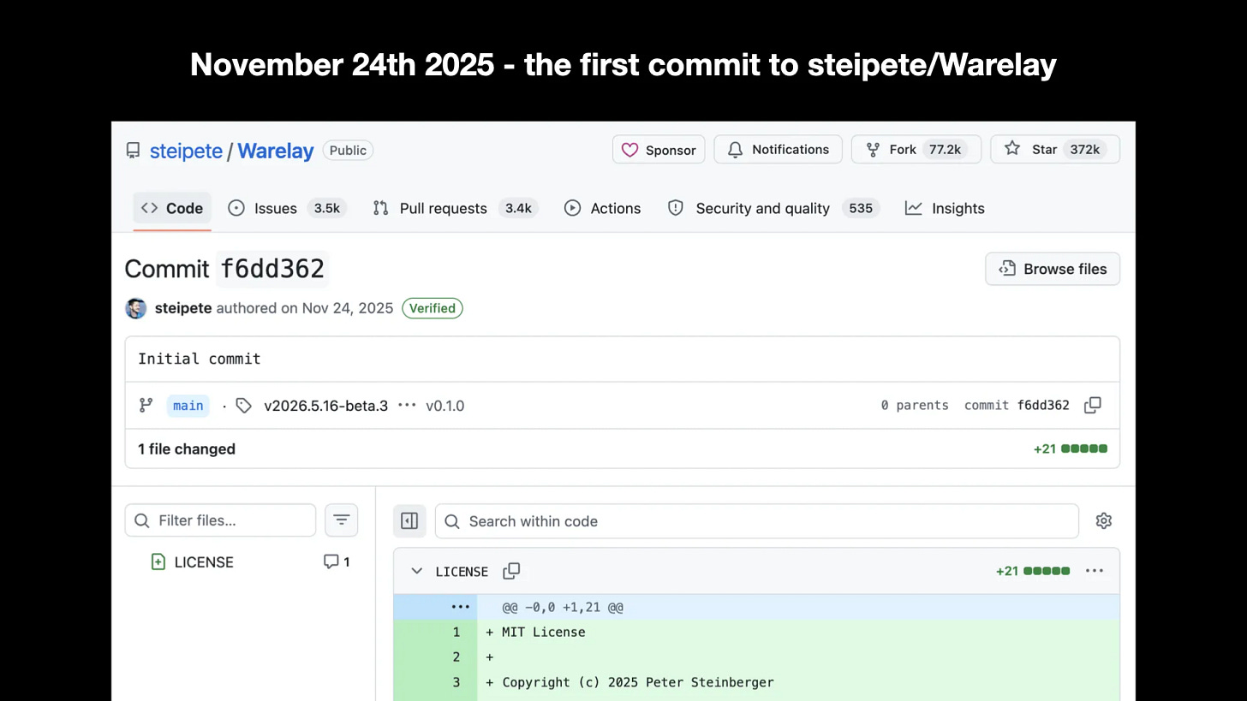Click the Sponsor button
The image size is (1247, 701).
pos(659,150)
